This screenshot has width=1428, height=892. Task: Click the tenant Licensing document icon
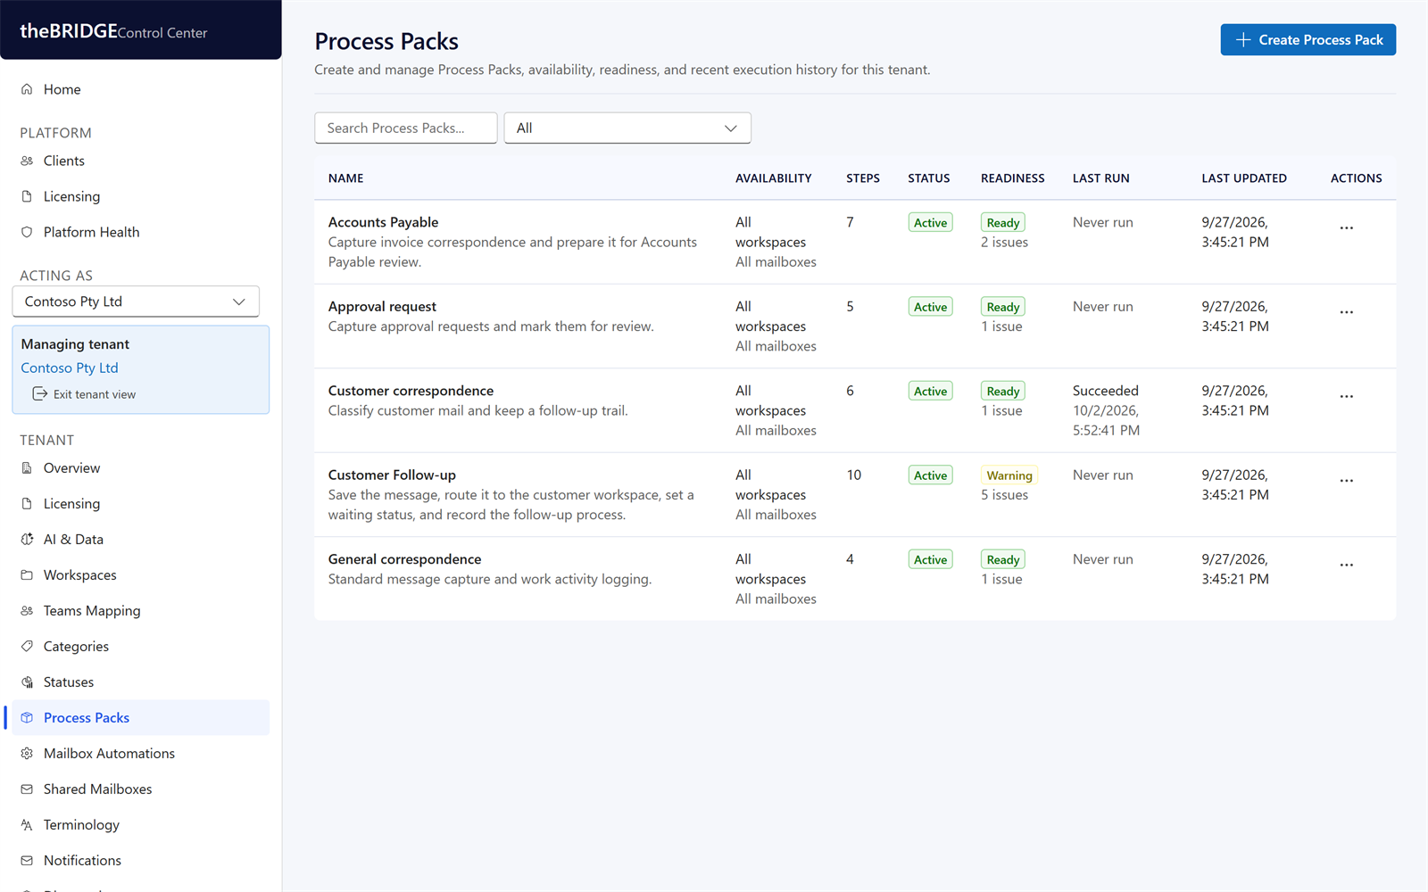[x=27, y=503]
